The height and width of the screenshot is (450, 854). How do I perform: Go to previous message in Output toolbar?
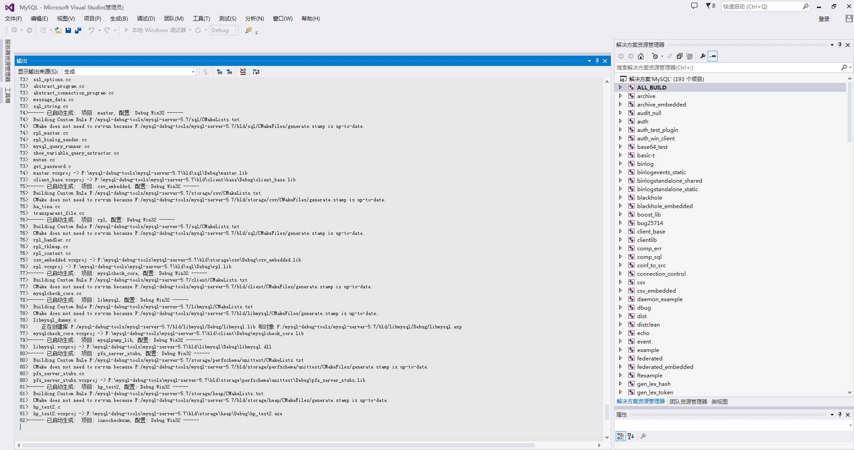220,72
